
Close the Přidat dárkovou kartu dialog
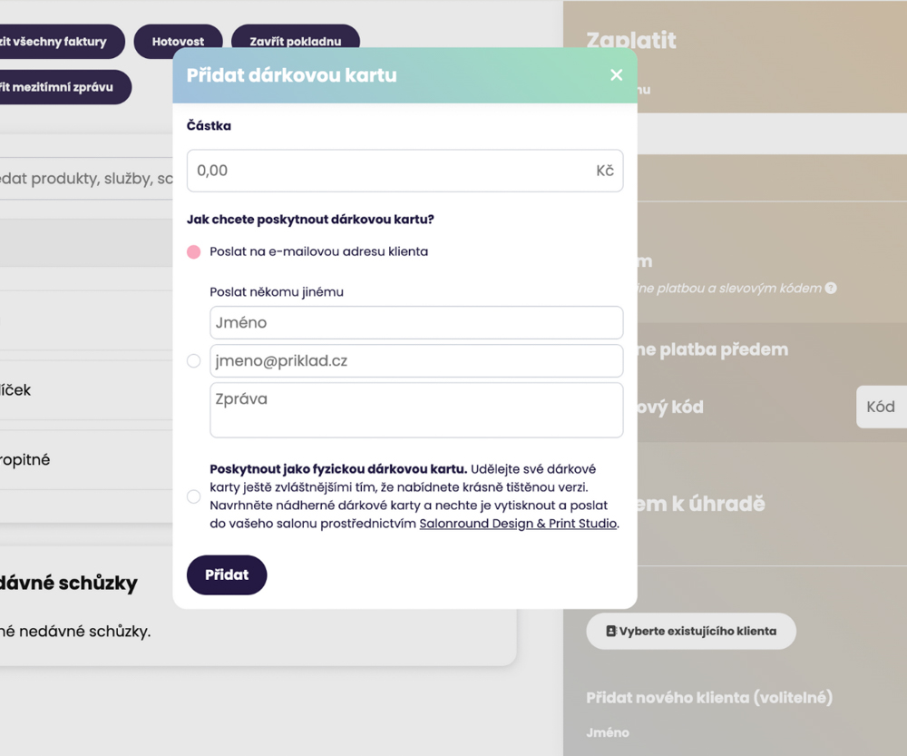617,75
